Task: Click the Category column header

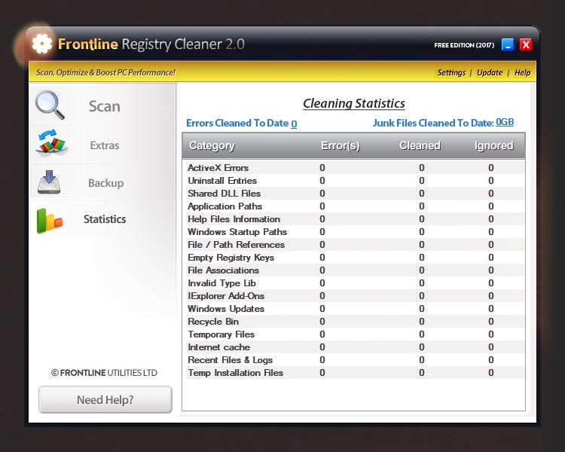Action: [212, 145]
